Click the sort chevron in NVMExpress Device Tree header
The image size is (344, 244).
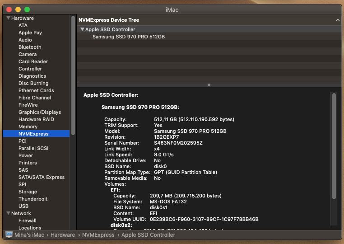338,20
